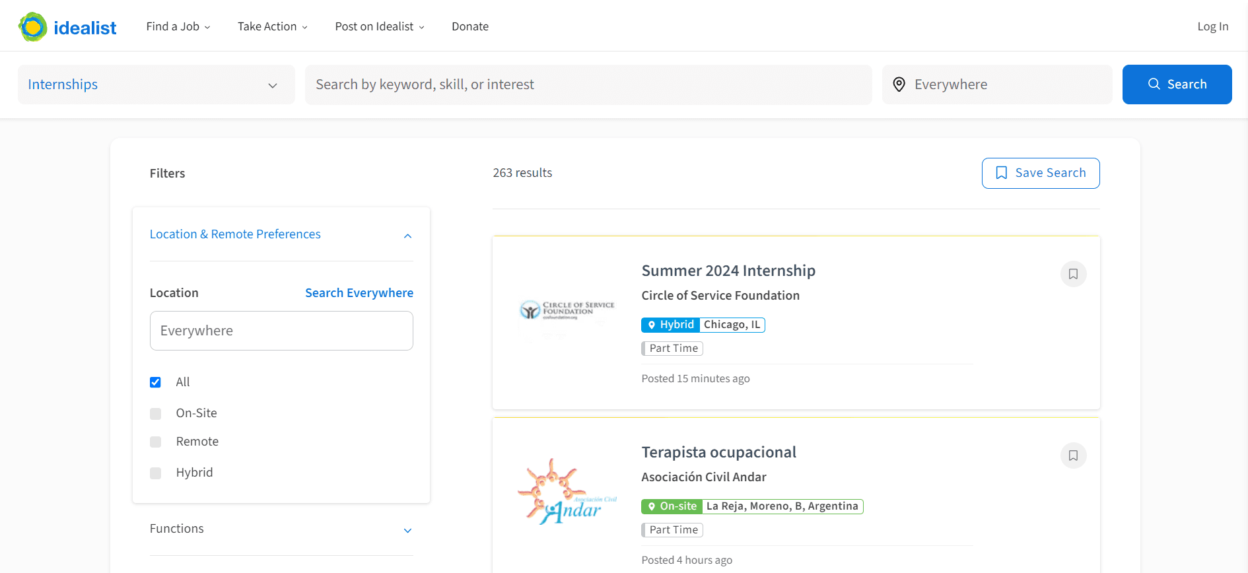This screenshot has width=1248, height=573.
Task: Click the Asociación Civil Andar logo
Action: (x=567, y=492)
